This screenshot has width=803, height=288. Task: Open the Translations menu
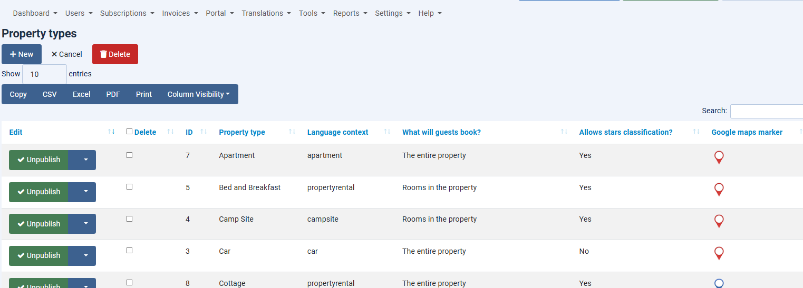pyautogui.click(x=266, y=13)
